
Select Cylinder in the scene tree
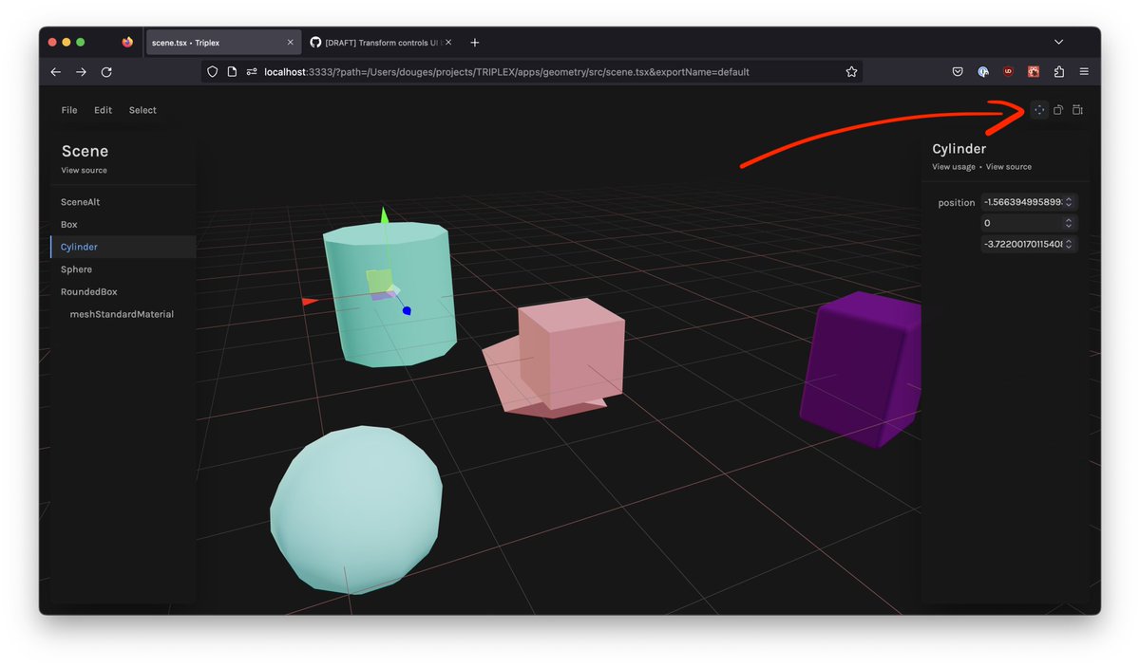(x=123, y=247)
